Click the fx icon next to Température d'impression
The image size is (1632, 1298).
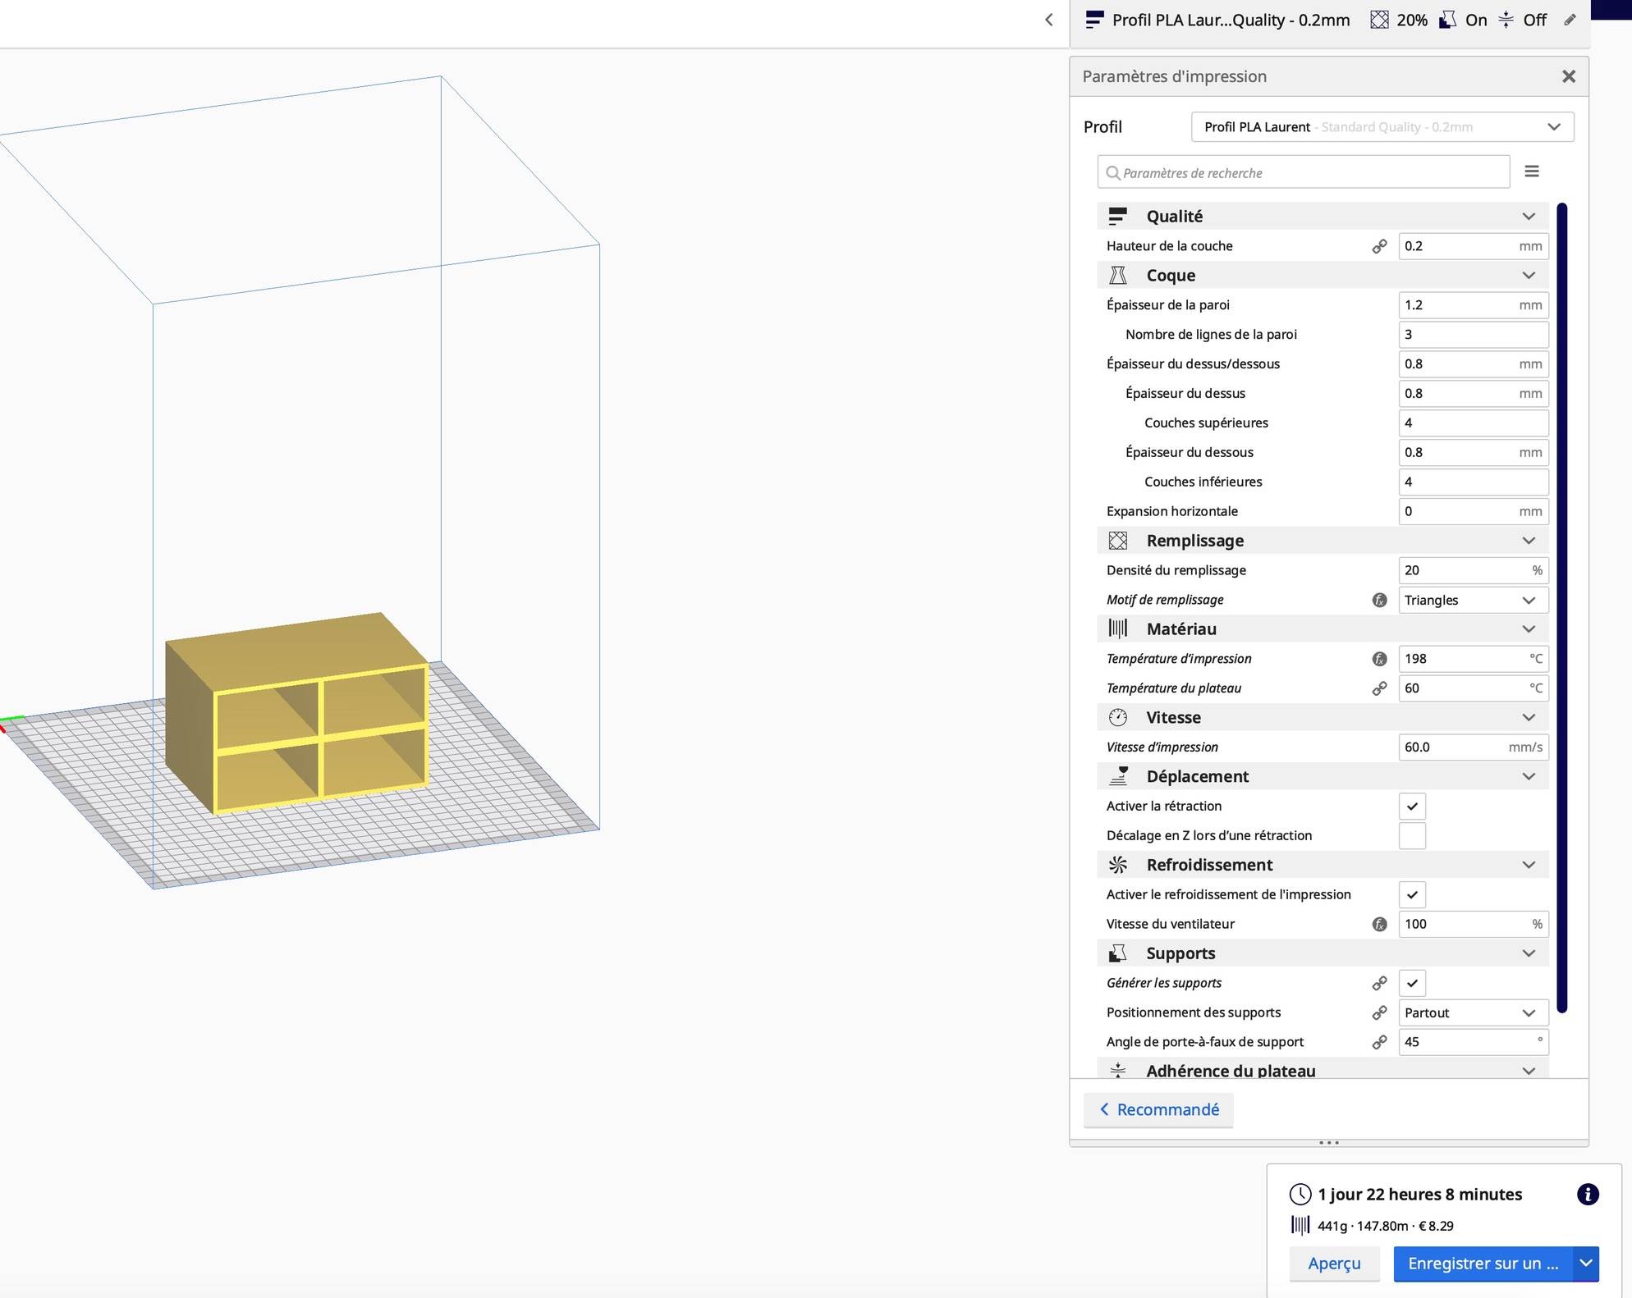pyautogui.click(x=1379, y=659)
